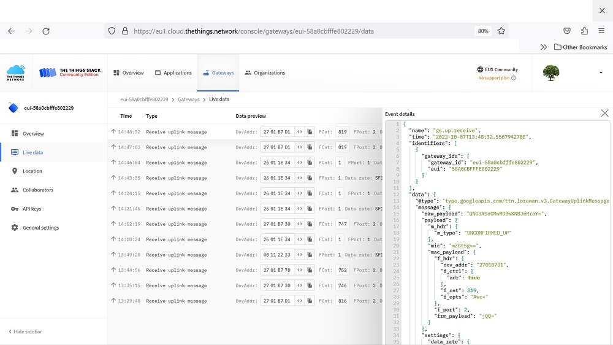Click FCnt value 747
The height and width of the screenshot is (345, 613).
click(x=343, y=224)
